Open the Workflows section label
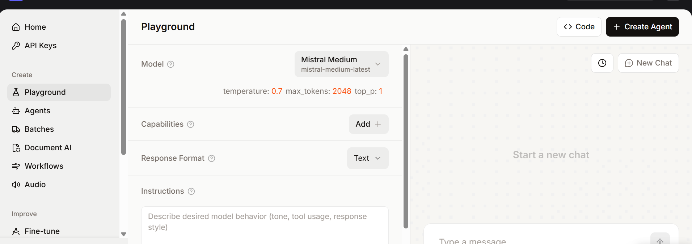692x244 pixels. (44, 166)
